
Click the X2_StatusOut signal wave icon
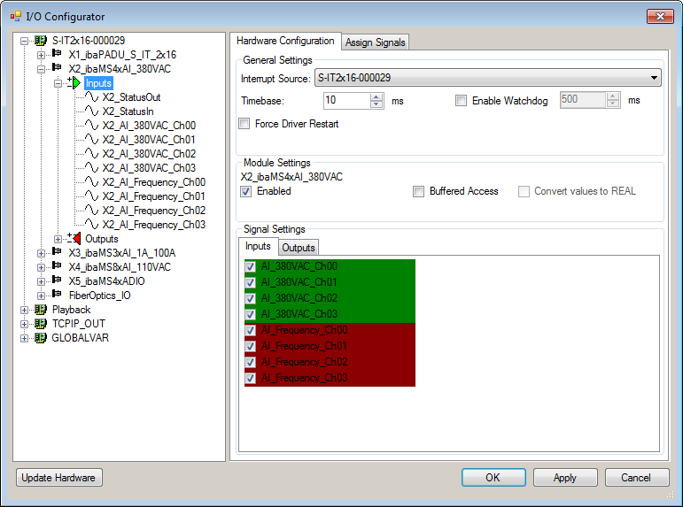pos(91,96)
